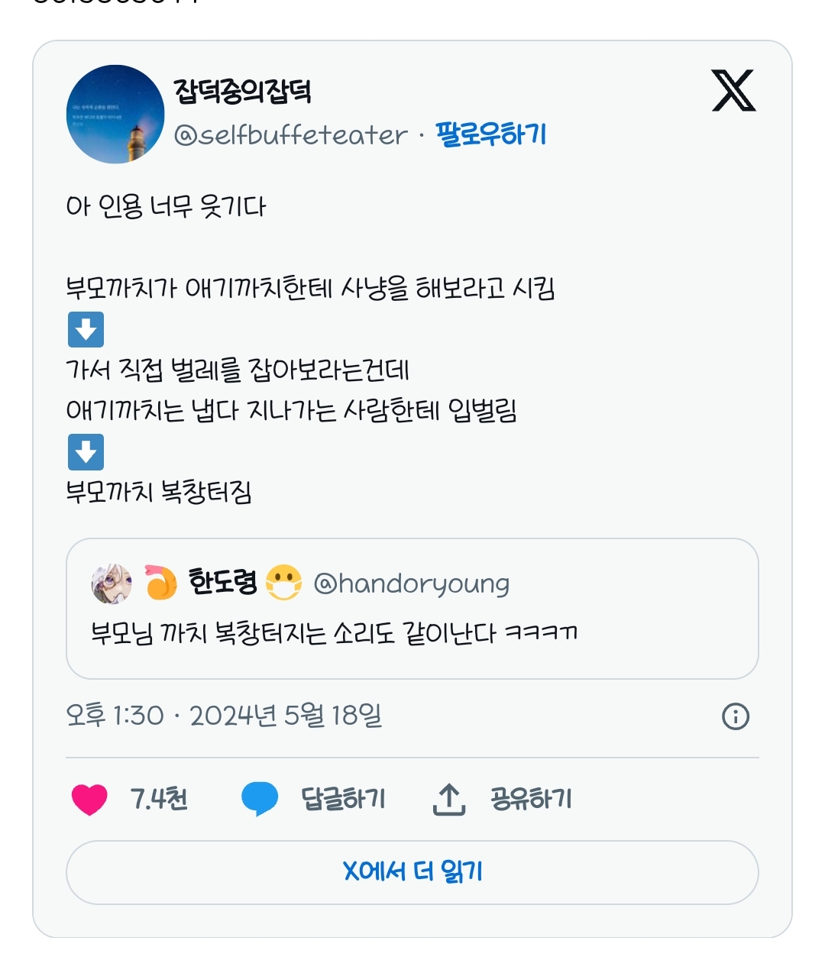This screenshot has height=960, width=825.
Task: Click the @selfbuffeteater handle
Action: click(290, 135)
